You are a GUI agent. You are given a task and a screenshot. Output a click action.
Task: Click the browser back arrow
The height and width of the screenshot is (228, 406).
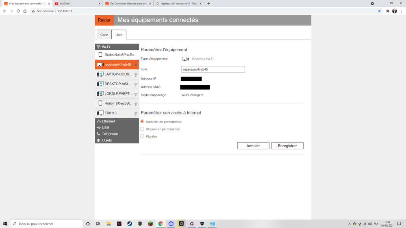[4, 11]
